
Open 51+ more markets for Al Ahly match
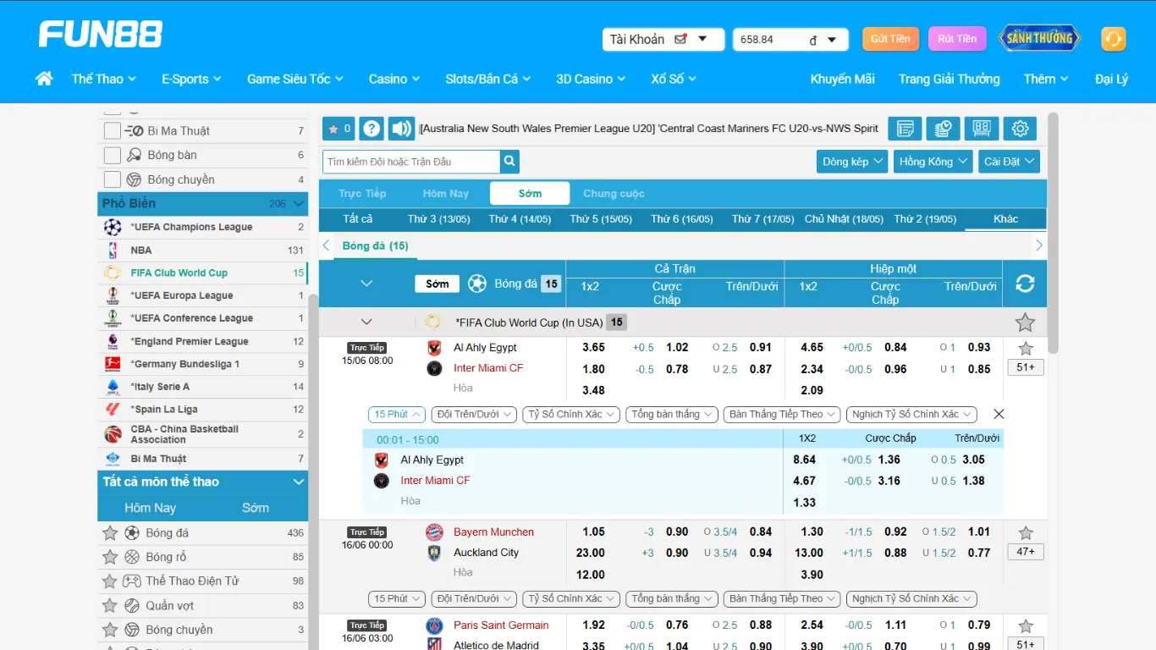point(1026,367)
